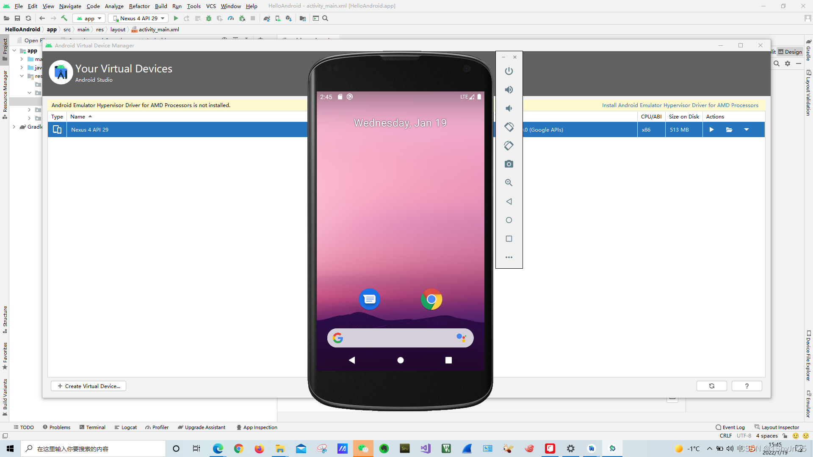The image size is (813, 457).
Task: Open the Logcat tool window tab
Action: click(x=126, y=427)
